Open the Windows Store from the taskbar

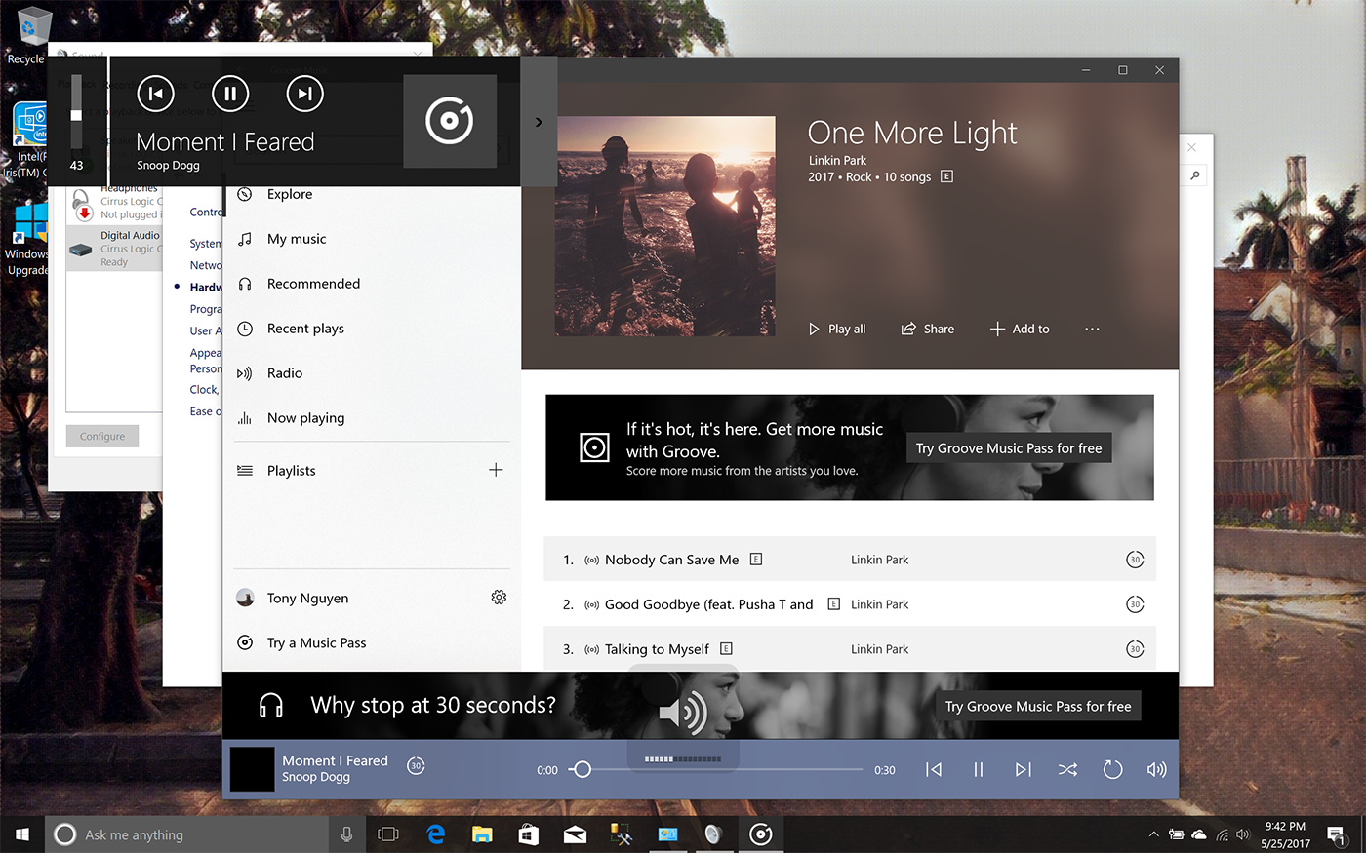(x=529, y=834)
